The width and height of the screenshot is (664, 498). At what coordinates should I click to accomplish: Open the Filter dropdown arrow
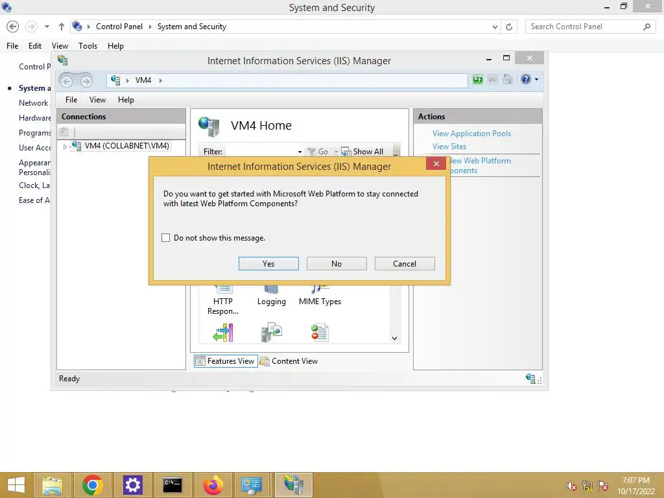(x=300, y=152)
